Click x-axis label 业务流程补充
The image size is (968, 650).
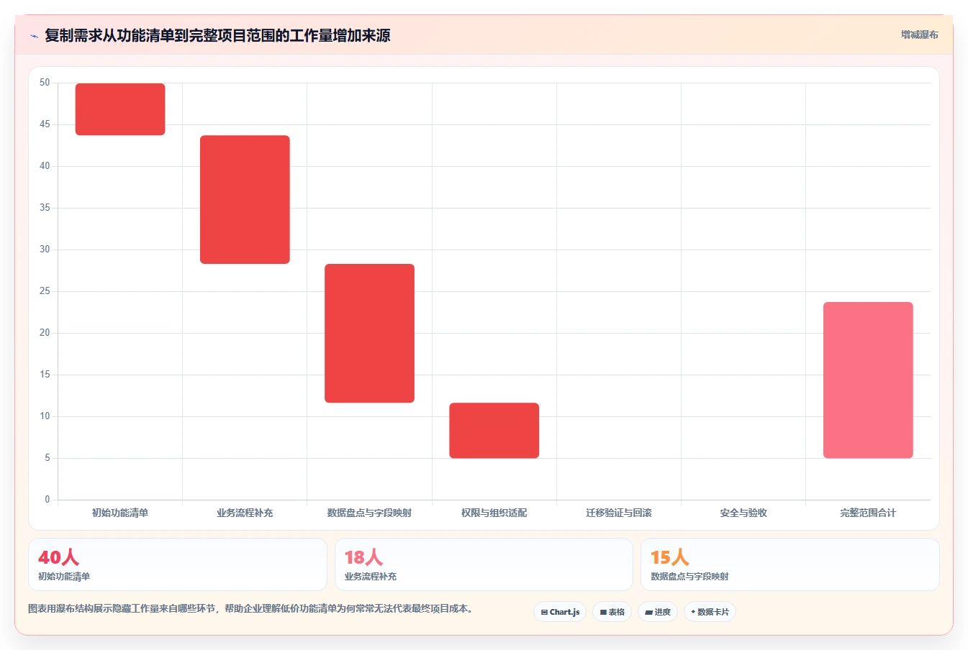[245, 513]
